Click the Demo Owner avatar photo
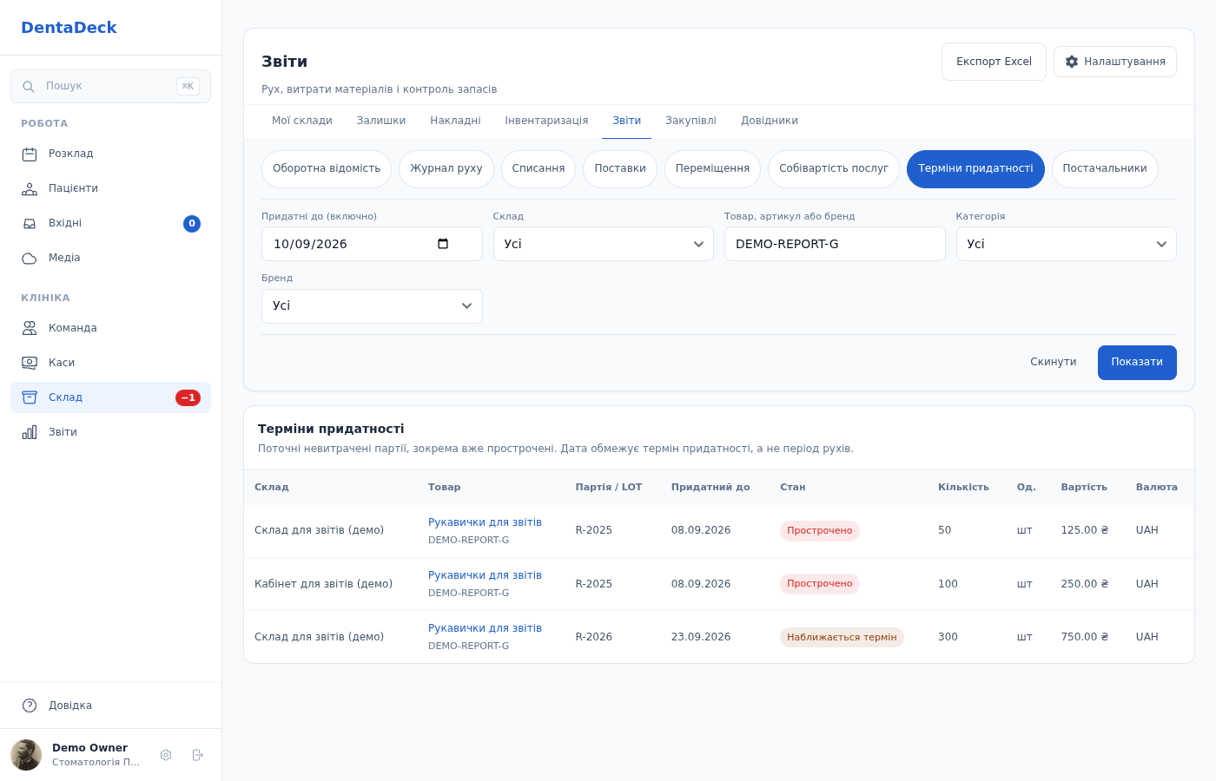Viewport: 1216px width, 781px height. [26, 755]
